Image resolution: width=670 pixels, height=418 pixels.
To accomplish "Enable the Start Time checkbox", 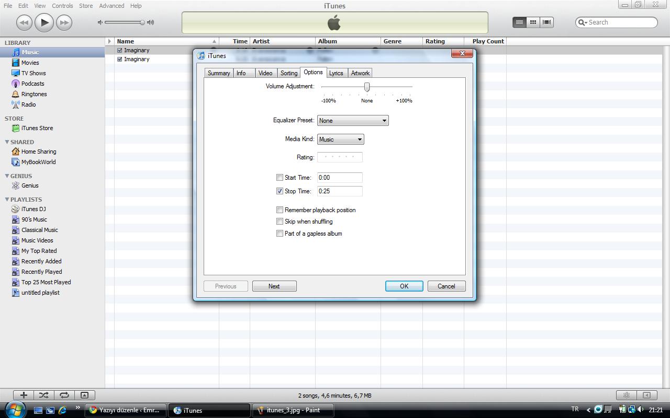I will 280,178.
